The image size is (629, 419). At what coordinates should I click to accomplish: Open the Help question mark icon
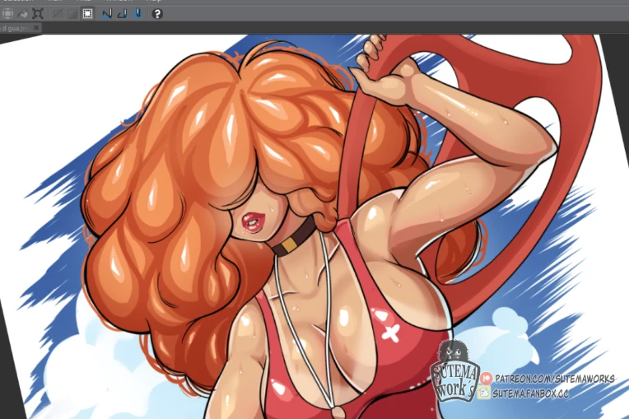coord(157,14)
